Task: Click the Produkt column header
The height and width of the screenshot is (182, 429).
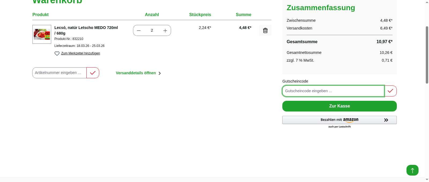Action: pyautogui.click(x=40, y=14)
